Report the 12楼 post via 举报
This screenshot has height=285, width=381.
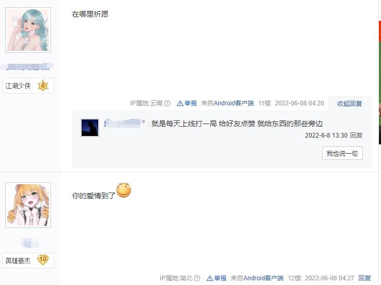220,278
